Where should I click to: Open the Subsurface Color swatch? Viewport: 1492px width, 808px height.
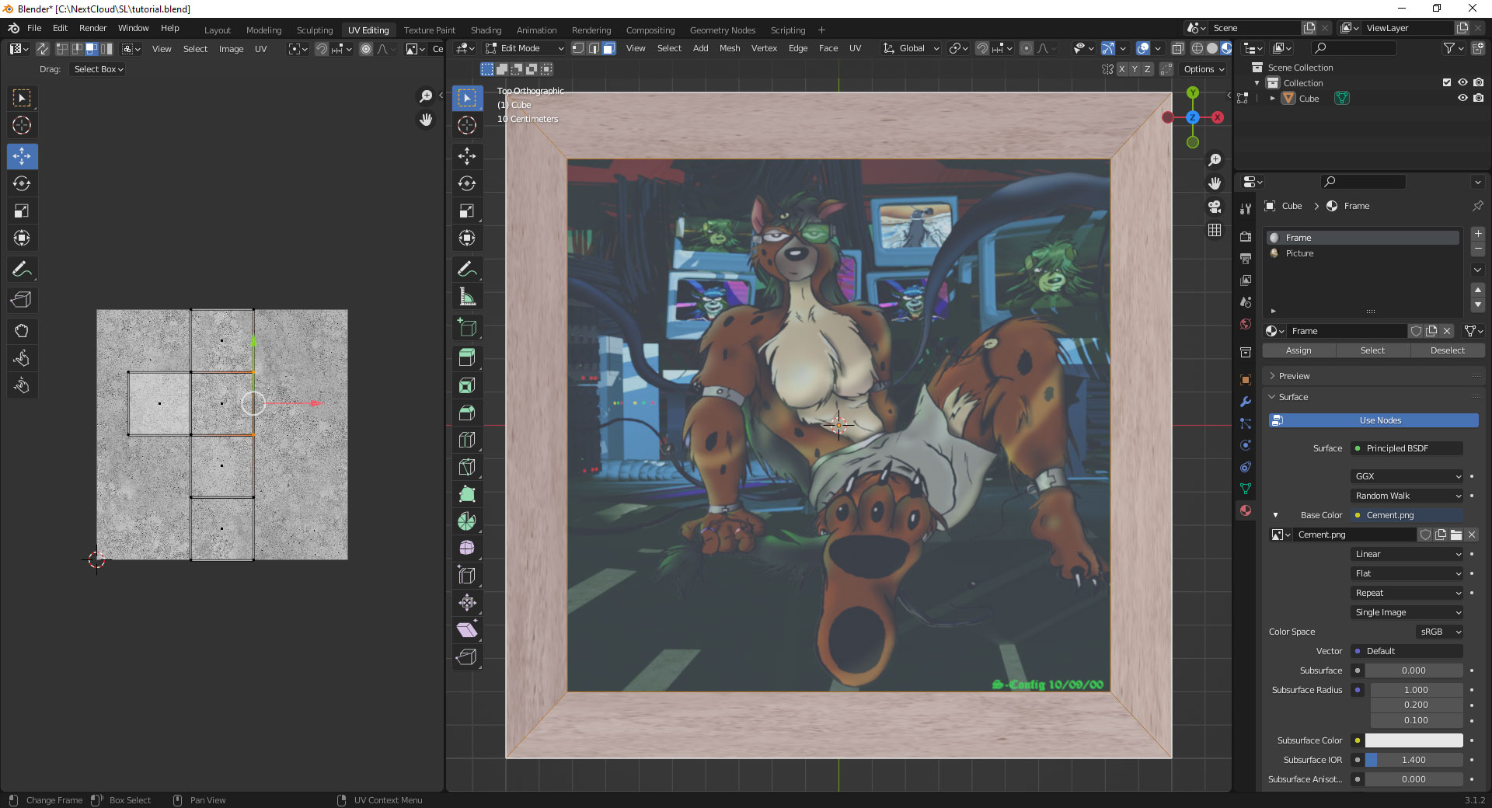pos(1414,740)
